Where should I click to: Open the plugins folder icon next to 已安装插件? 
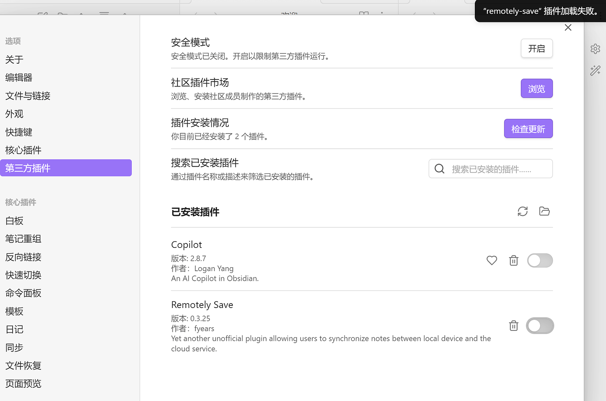coord(544,211)
